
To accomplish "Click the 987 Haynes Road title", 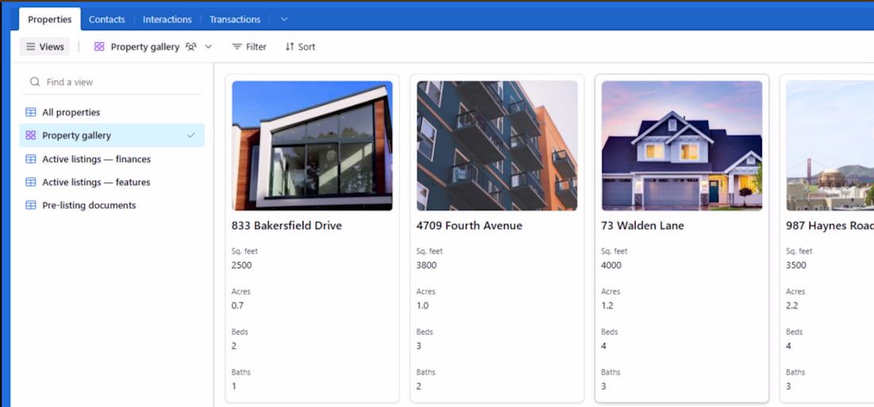I will (830, 225).
